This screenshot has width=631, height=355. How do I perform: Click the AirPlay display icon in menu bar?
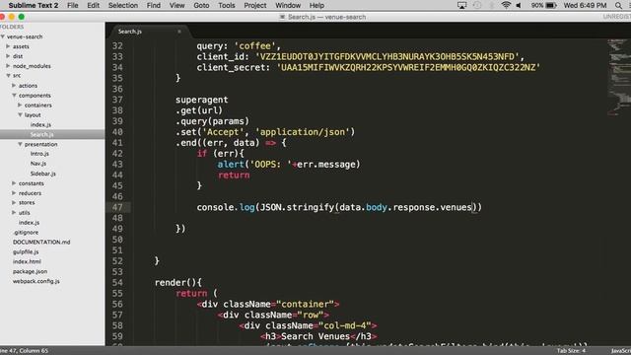coord(462,5)
